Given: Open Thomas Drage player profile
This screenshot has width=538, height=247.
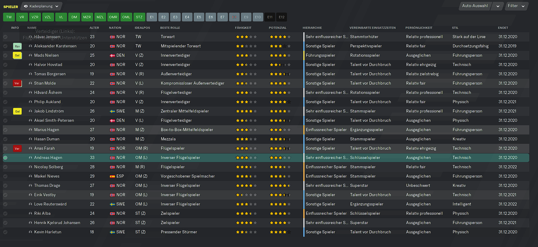Looking at the screenshot, I should click(x=47, y=186).
